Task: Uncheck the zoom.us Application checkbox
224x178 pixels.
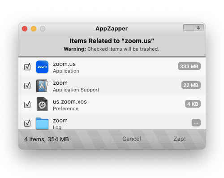Action: point(27,67)
